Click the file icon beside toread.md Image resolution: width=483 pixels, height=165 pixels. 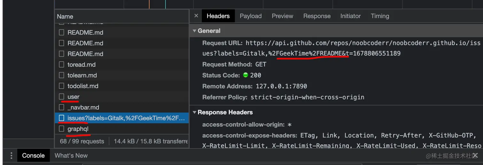click(62, 65)
